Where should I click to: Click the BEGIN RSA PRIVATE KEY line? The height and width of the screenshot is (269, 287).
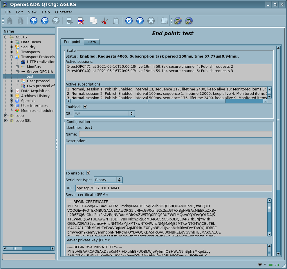95,247
